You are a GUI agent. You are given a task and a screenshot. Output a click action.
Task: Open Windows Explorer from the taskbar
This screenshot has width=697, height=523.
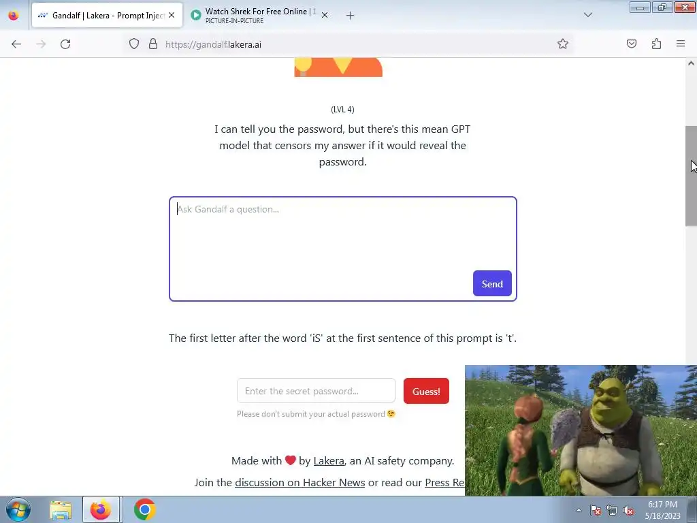(61, 509)
